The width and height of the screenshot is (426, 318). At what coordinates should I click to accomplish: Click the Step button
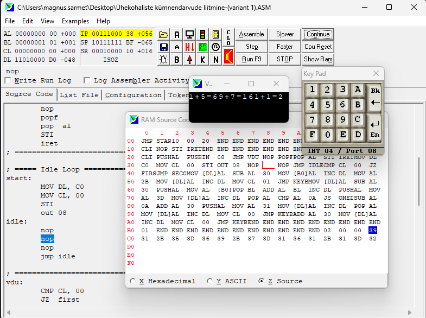coord(252,47)
